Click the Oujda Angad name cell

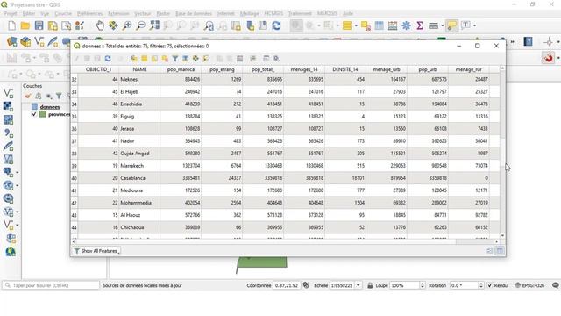[139, 154]
